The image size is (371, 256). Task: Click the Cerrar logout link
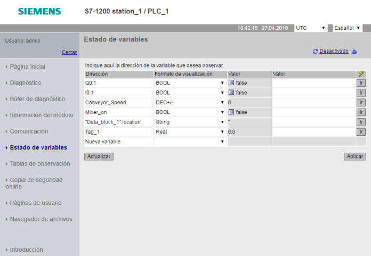coord(69,52)
